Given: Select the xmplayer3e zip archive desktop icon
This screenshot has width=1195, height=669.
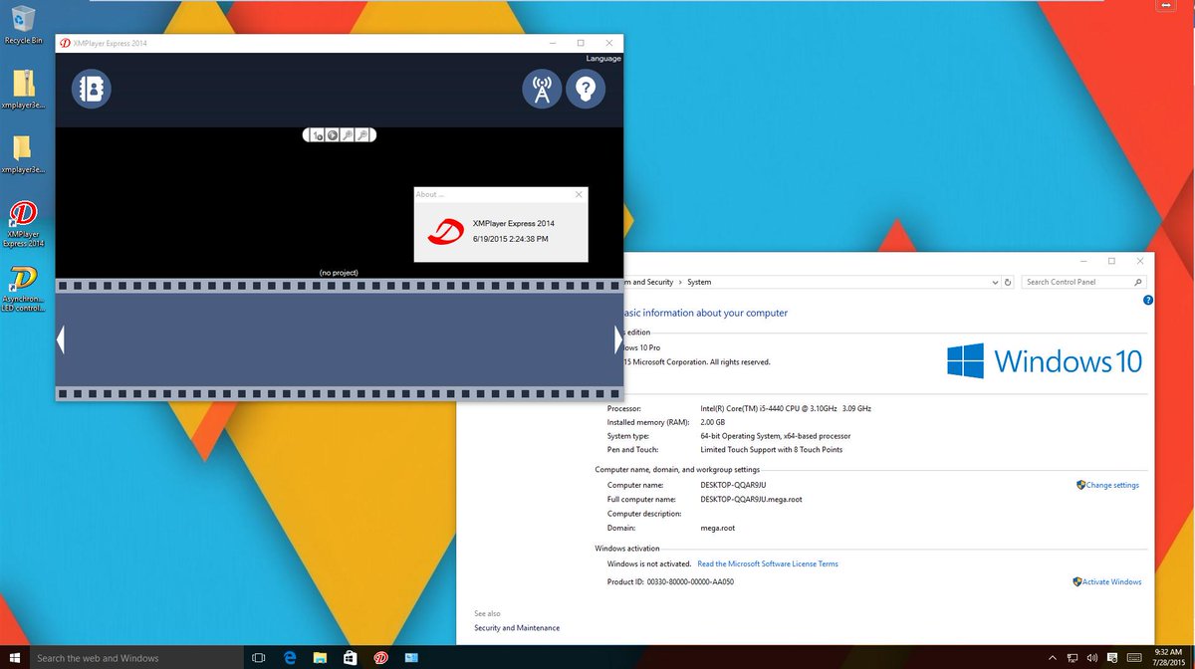Looking at the screenshot, I should (x=24, y=90).
